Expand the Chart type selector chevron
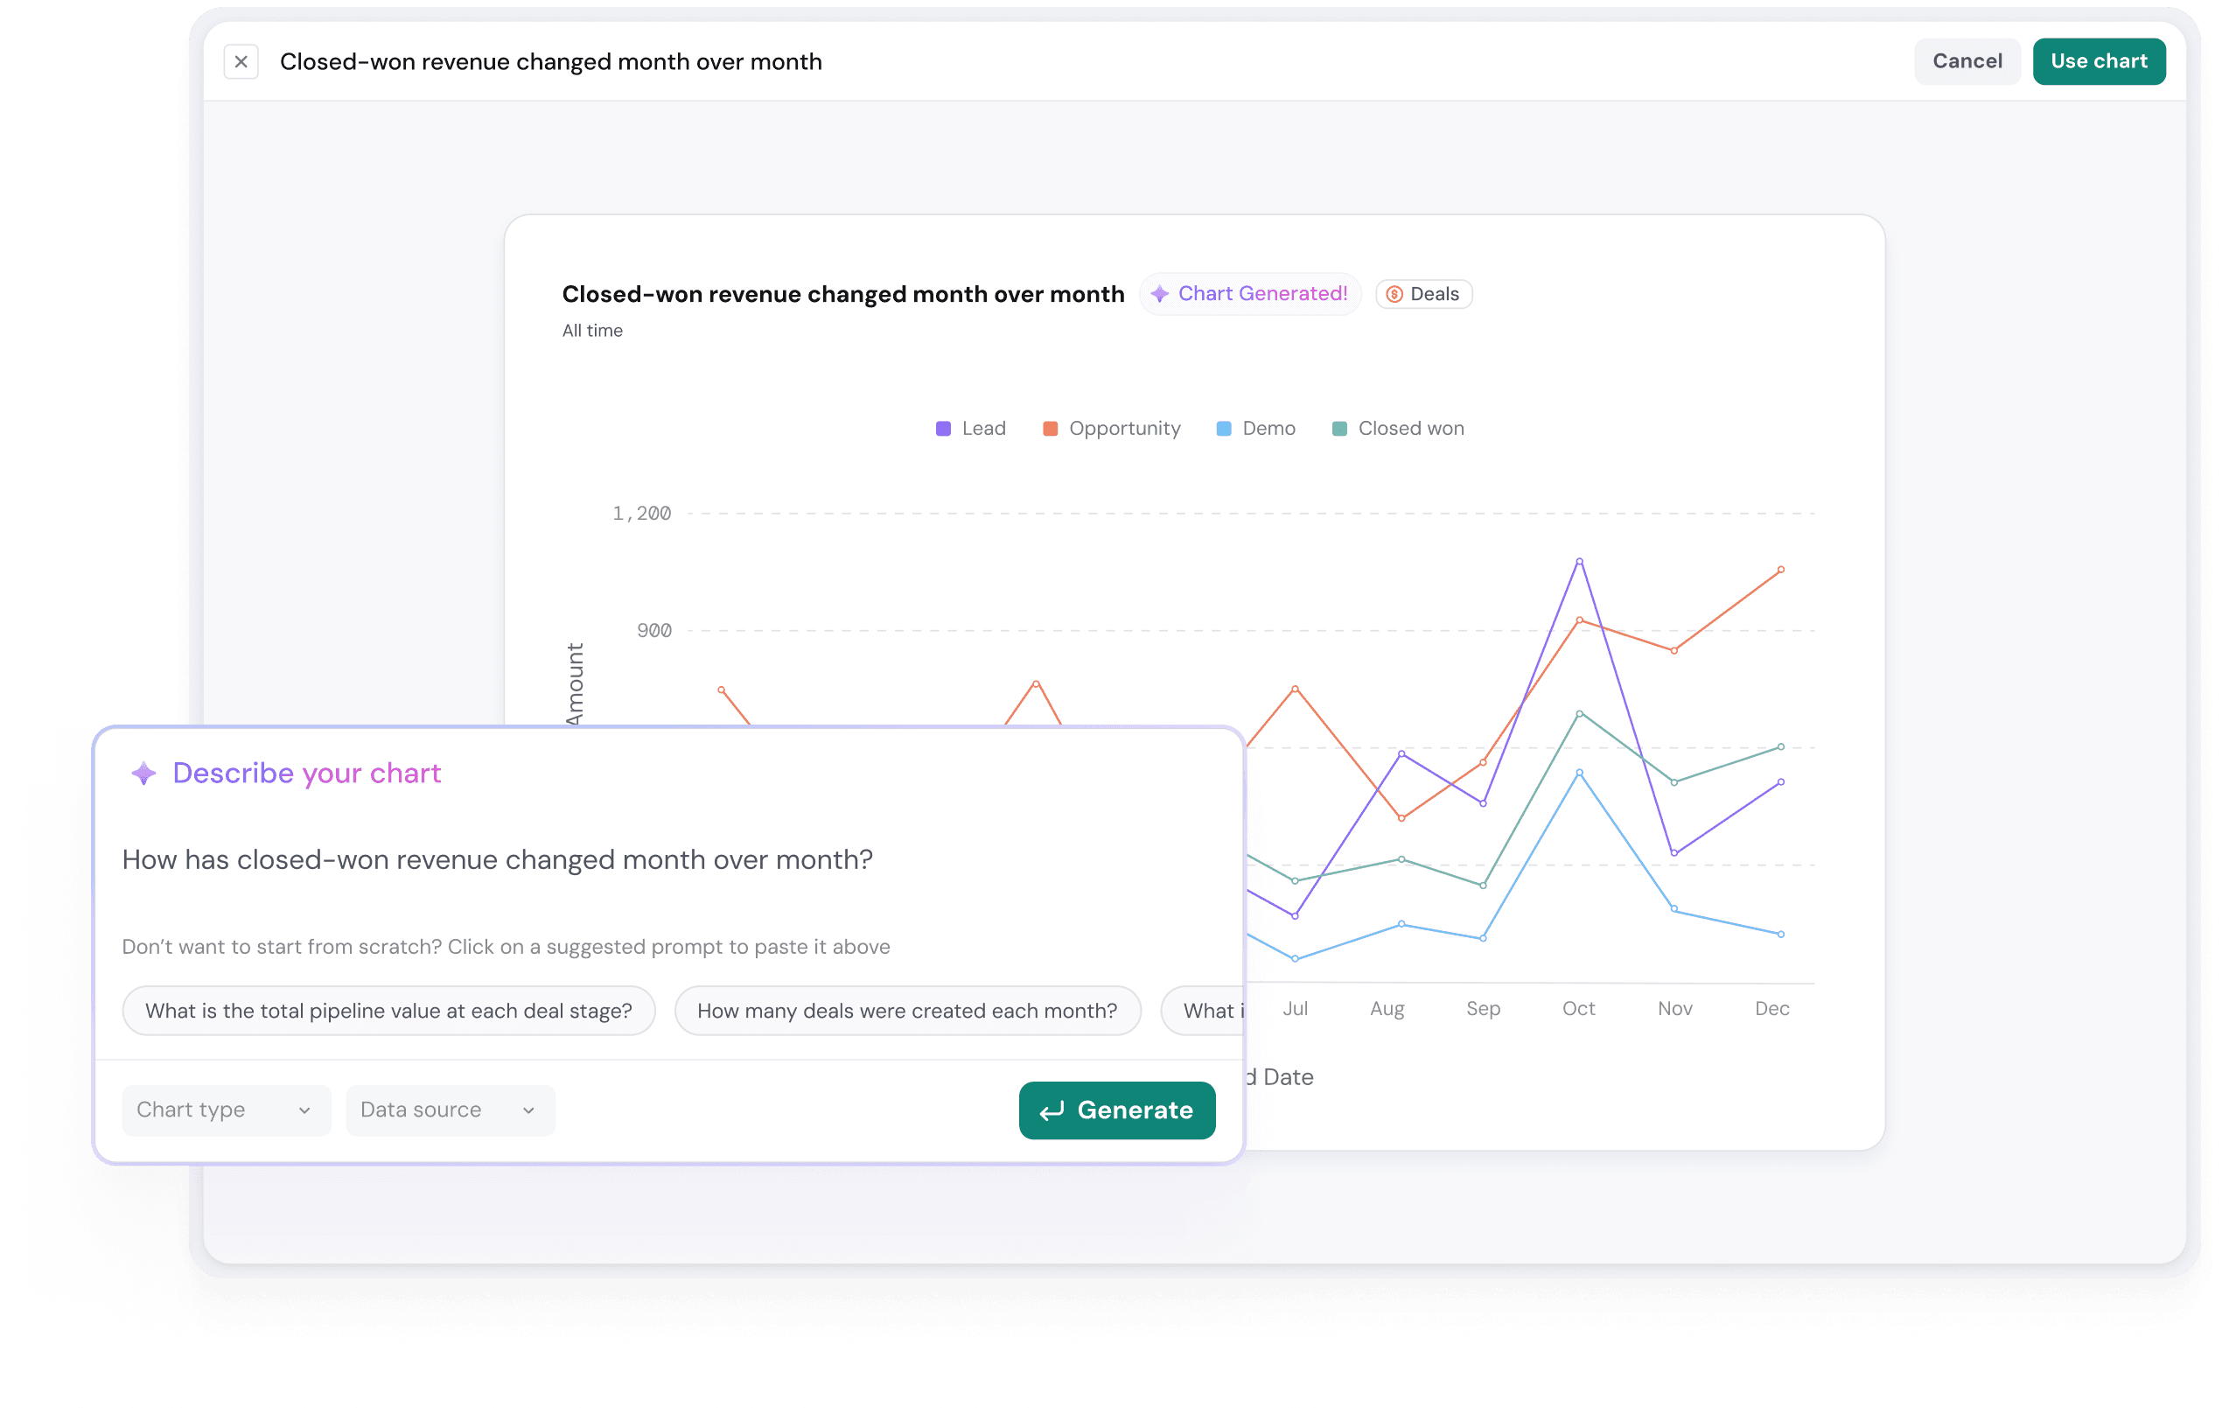This screenshot has width=2229, height=1408. [306, 1110]
